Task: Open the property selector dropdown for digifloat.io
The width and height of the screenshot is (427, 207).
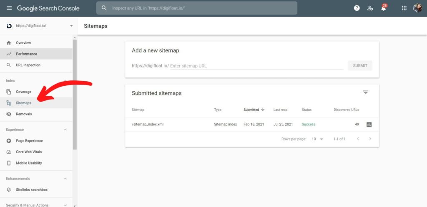Action: click(x=71, y=26)
